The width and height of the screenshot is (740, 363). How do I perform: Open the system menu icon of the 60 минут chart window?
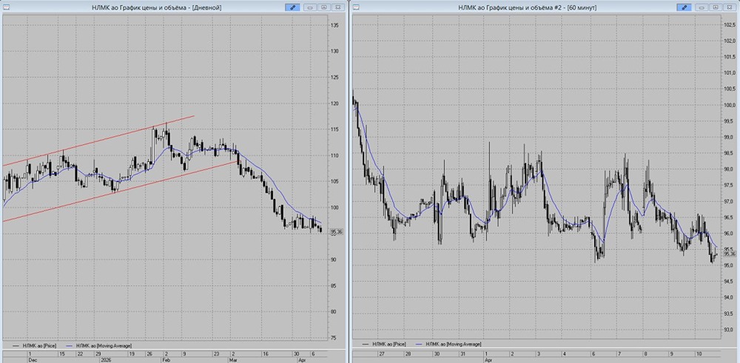tap(357, 7)
